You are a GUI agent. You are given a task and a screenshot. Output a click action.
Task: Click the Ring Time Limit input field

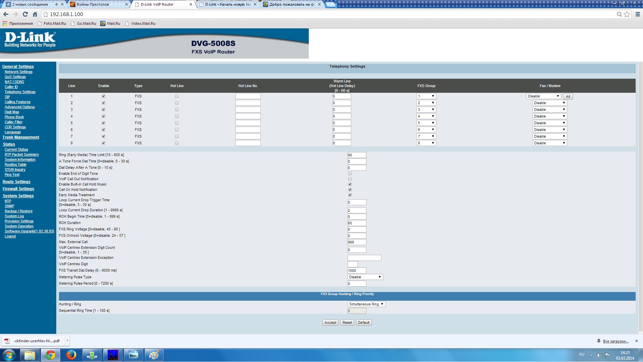357,155
